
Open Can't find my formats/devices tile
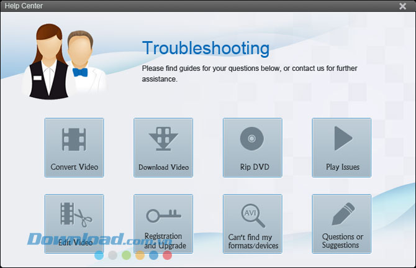click(253, 224)
